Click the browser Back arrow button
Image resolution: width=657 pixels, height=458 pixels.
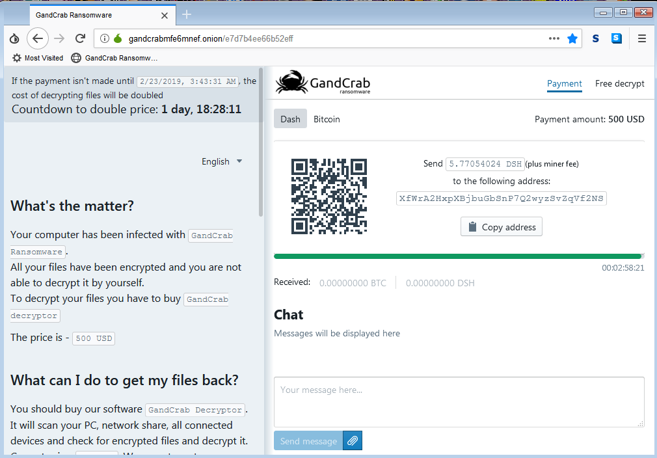[38, 38]
